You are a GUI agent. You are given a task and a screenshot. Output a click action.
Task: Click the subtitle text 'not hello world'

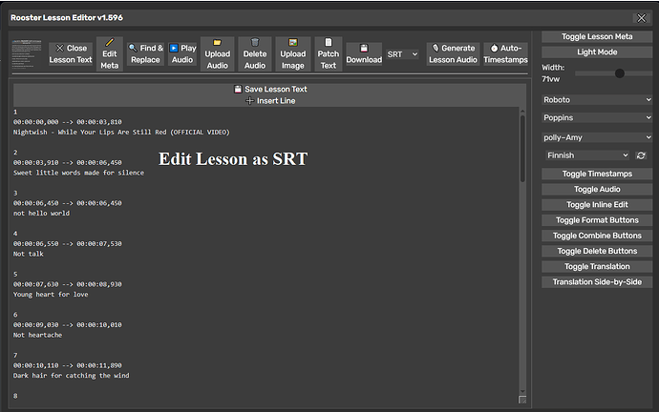pyautogui.click(x=41, y=213)
